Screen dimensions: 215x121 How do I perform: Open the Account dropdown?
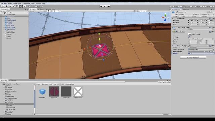189,6
